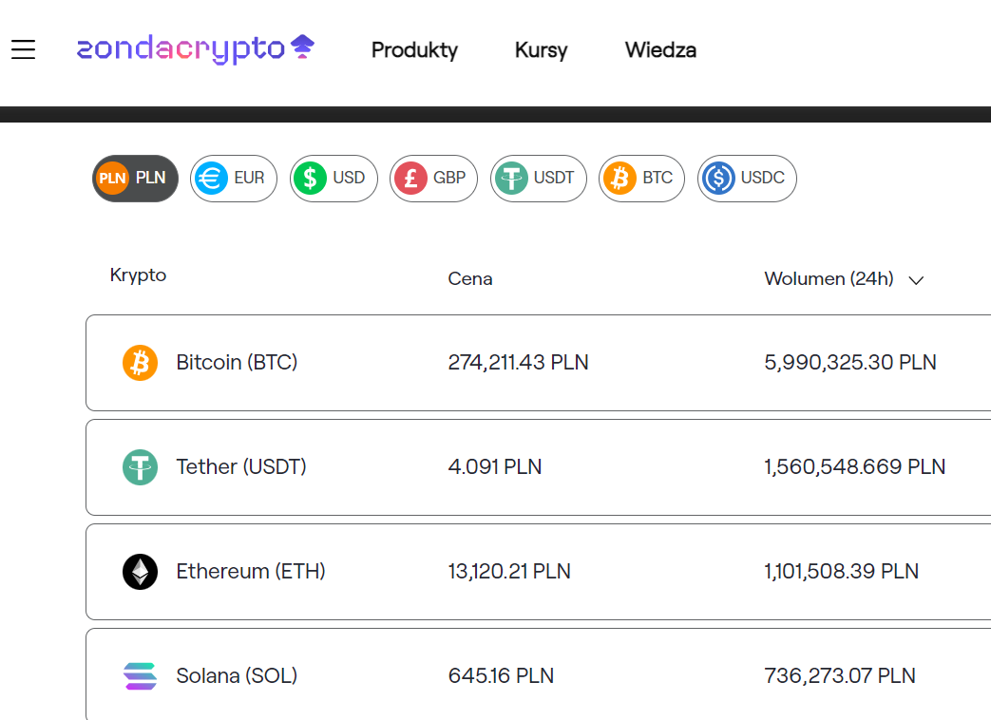
Task: Click the Solana price 645.16 PLN
Action: coord(501,675)
